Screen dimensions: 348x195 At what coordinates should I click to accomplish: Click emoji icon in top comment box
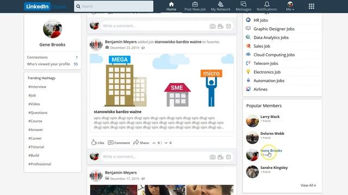coord(228,27)
